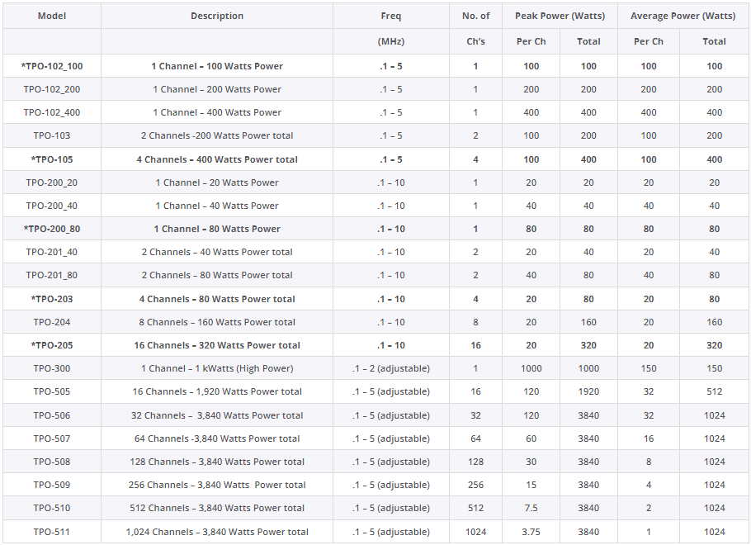Select the *TPO-102_100 model cell
This screenshot has width=751, height=545.
click(x=52, y=66)
